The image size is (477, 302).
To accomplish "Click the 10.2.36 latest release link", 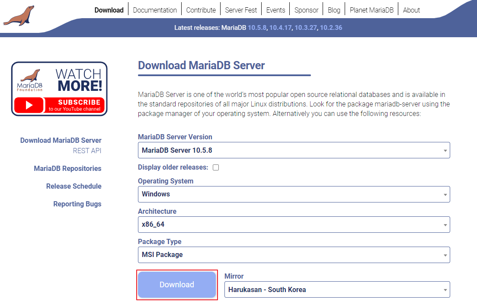I will pos(331,28).
